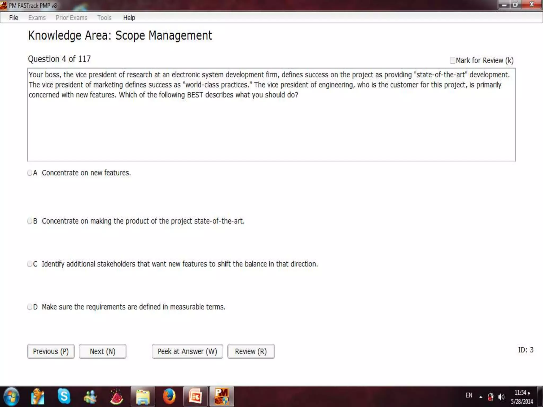Open the Tools menu
The height and width of the screenshot is (407, 543).
click(x=104, y=18)
